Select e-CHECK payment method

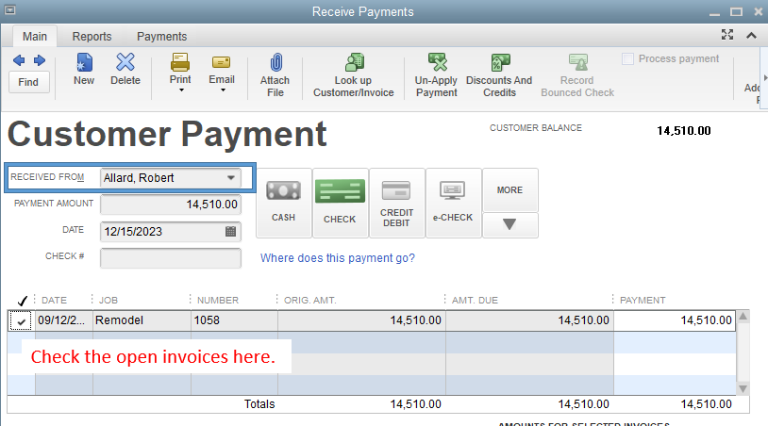tap(453, 201)
